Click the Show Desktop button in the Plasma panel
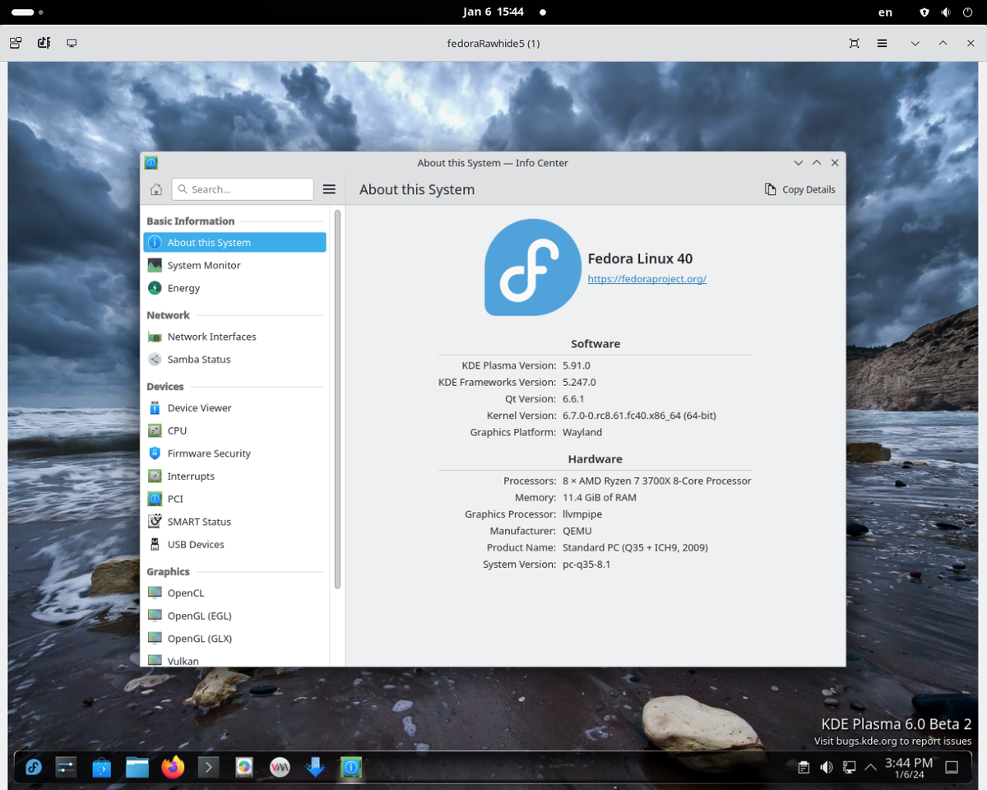 click(952, 768)
